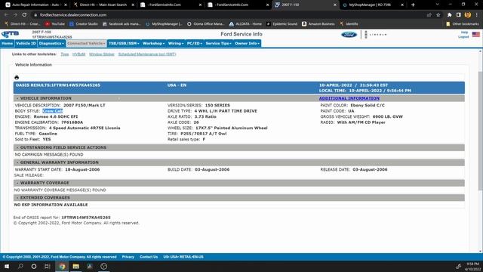Go back with browser back arrow
483x272 pixels.
tap(6, 15)
